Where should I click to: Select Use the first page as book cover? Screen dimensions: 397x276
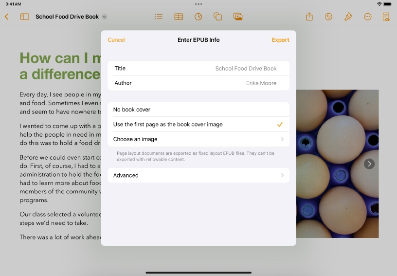tap(198, 124)
